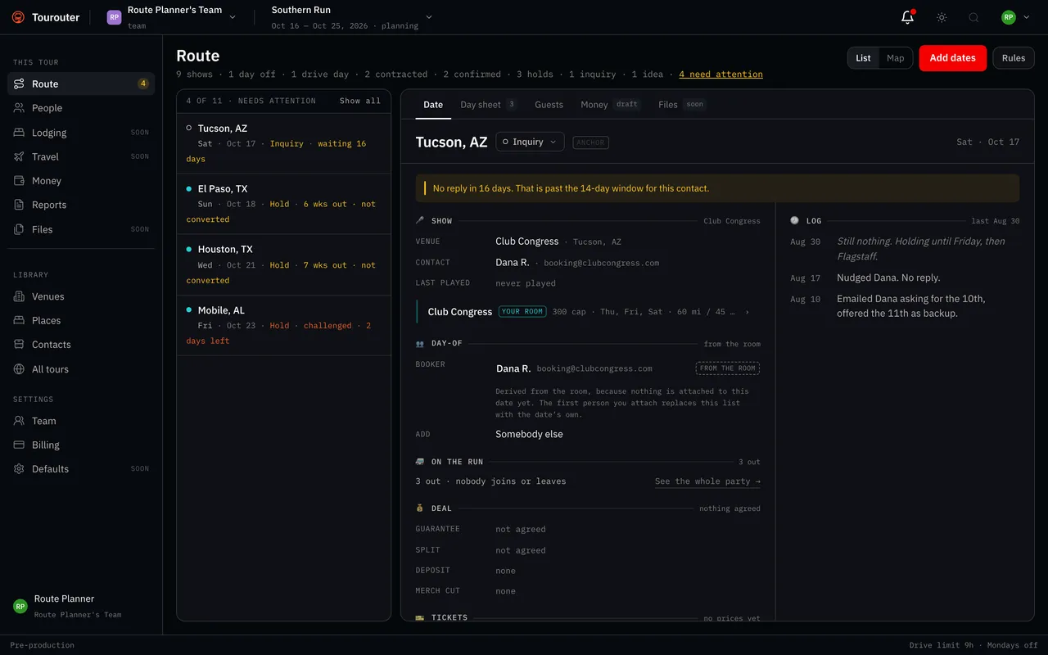The image size is (1048, 655).
Task: Toggle the light/dark theme sun icon
Action: (942, 17)
